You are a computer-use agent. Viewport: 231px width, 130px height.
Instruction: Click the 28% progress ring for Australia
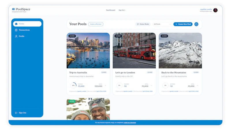73,85
